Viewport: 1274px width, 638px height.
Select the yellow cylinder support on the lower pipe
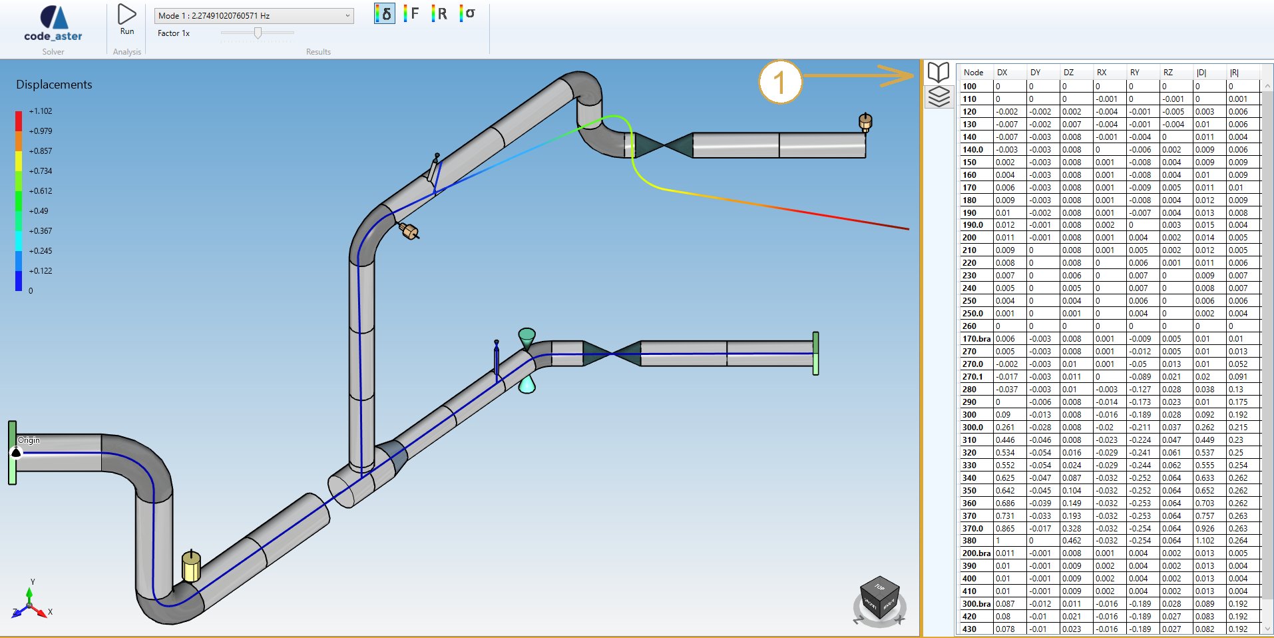(x=191, y=567)
